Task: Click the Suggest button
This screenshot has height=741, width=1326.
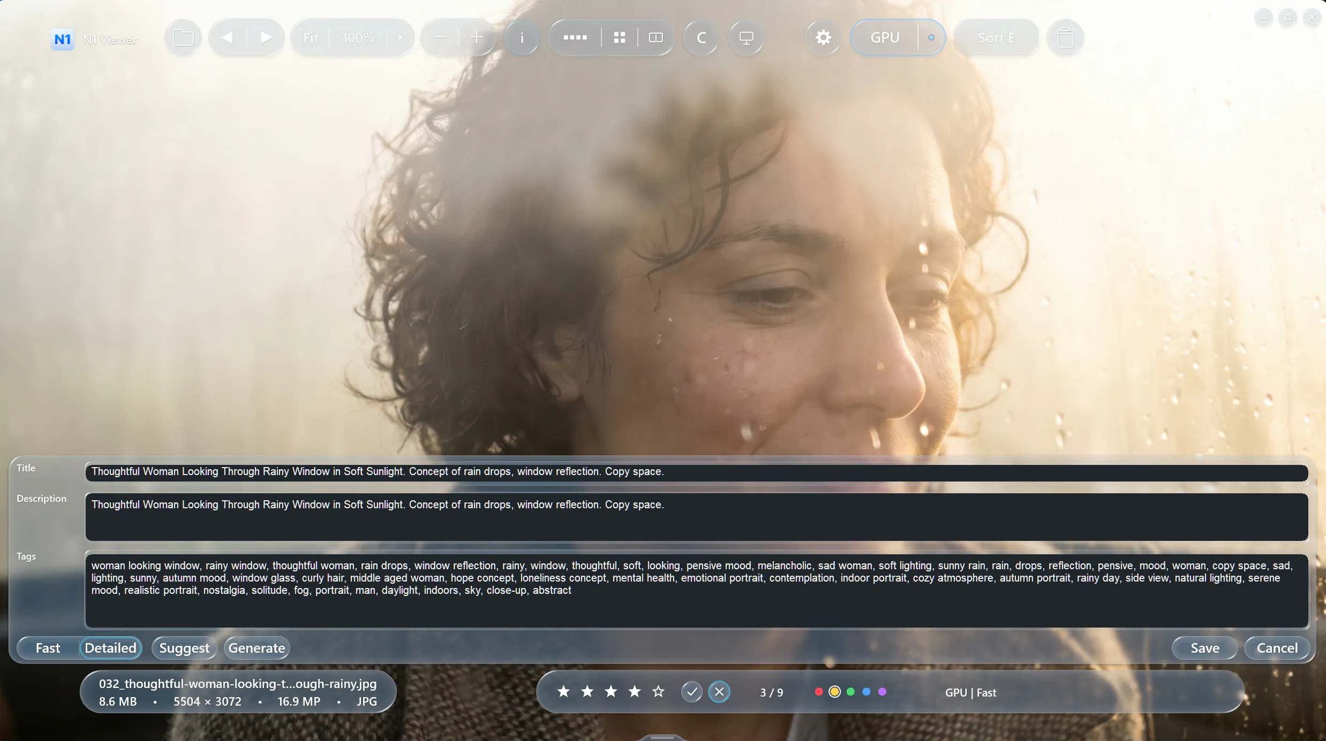Action: click(x=184, y=648)
